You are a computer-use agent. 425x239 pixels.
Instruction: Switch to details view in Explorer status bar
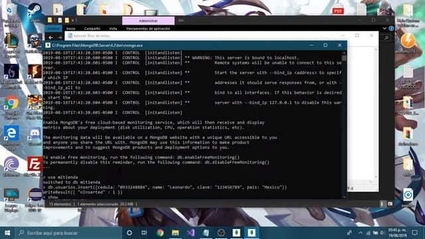tap(382, 204)
